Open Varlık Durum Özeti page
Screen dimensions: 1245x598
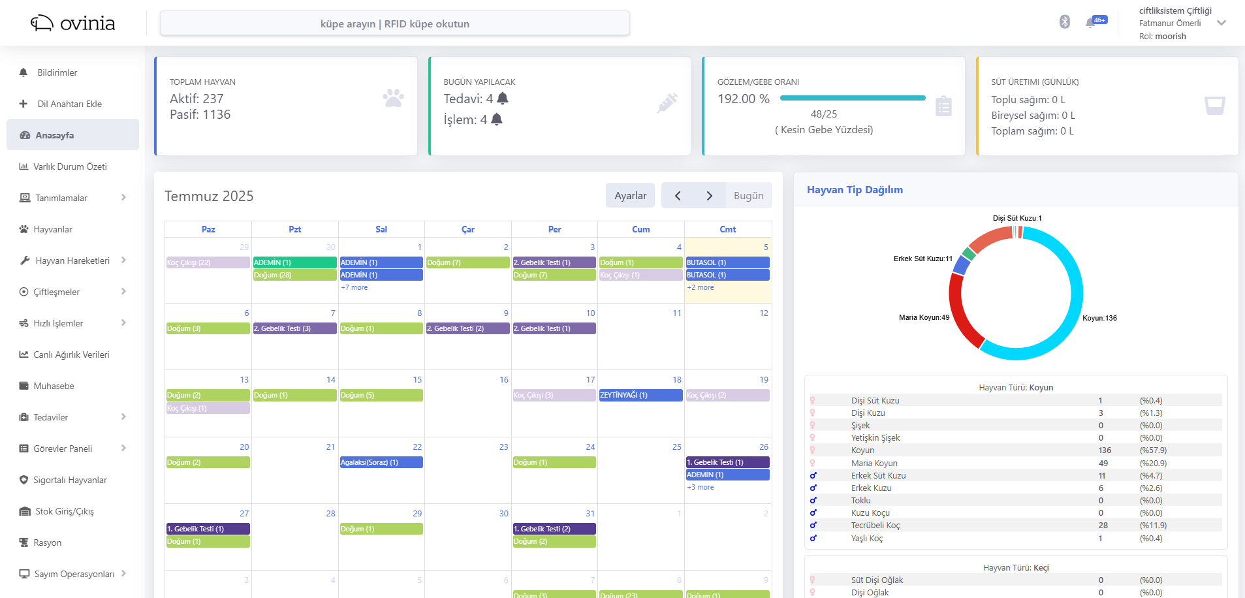[x=72, y=166]
